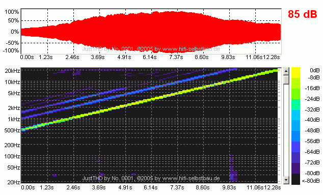Select the lime green -8dB legend band
This screenshot has height=195, width=323.
(x=295, y=83)
